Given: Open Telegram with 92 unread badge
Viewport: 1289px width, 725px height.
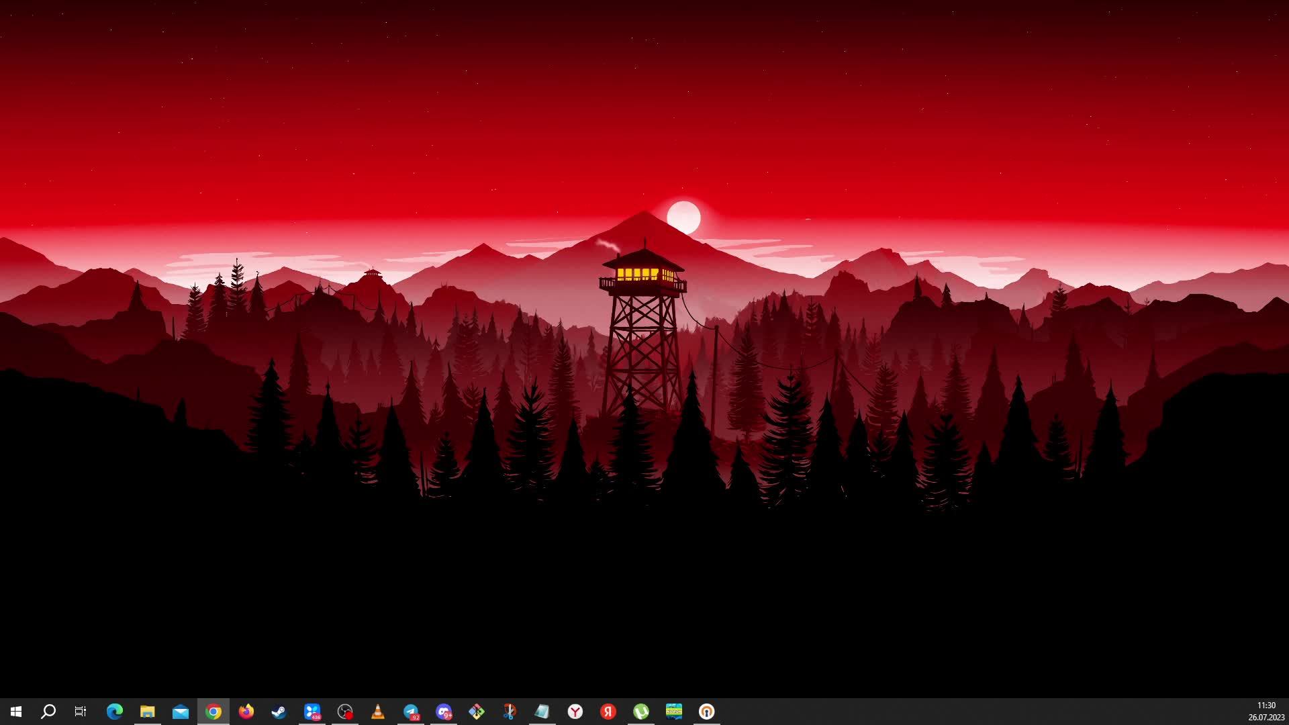Looking at the screenshot, I should [411, 712].
